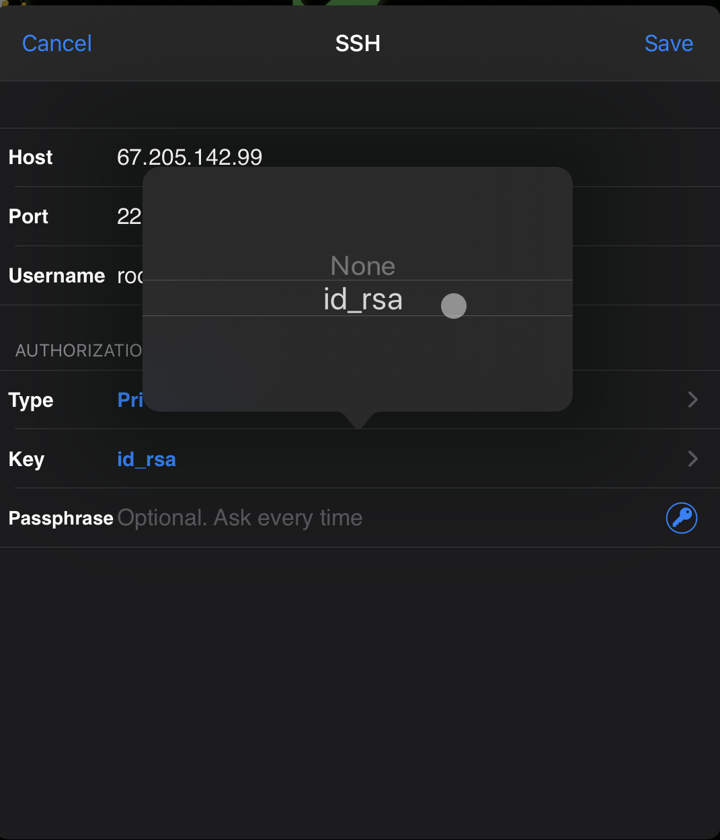
Task: Save the SSH connection settings
Action: tap(668, 43)
